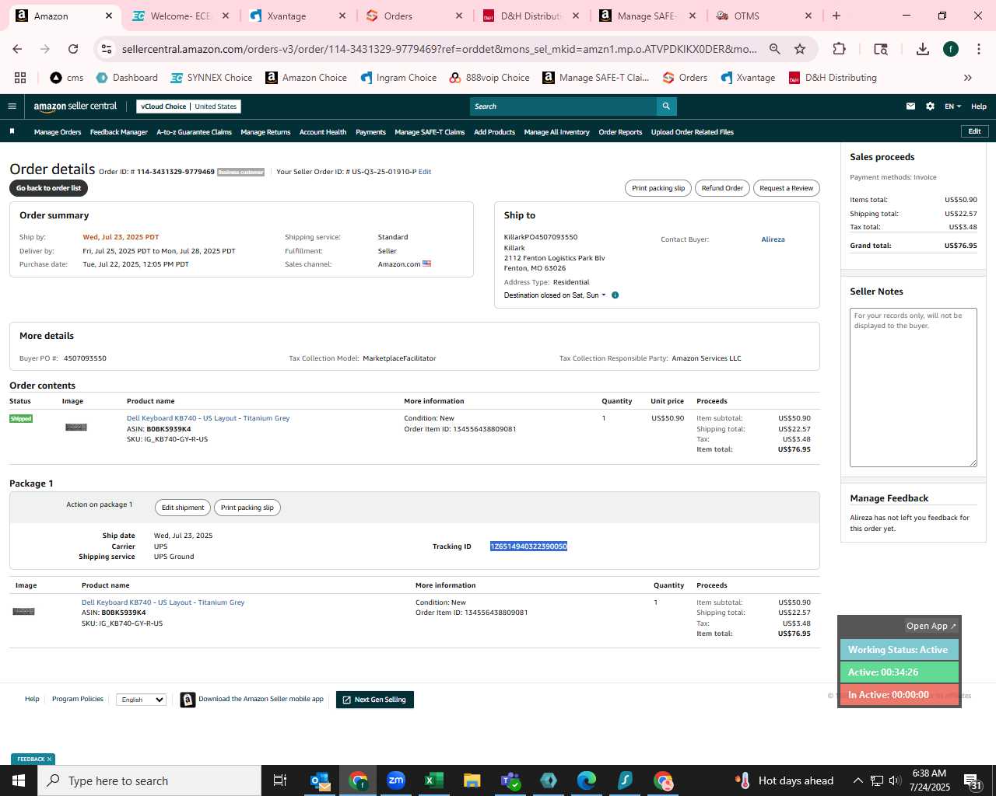
Task: Click the Seller Central search field
Action: tap(563, 106)
